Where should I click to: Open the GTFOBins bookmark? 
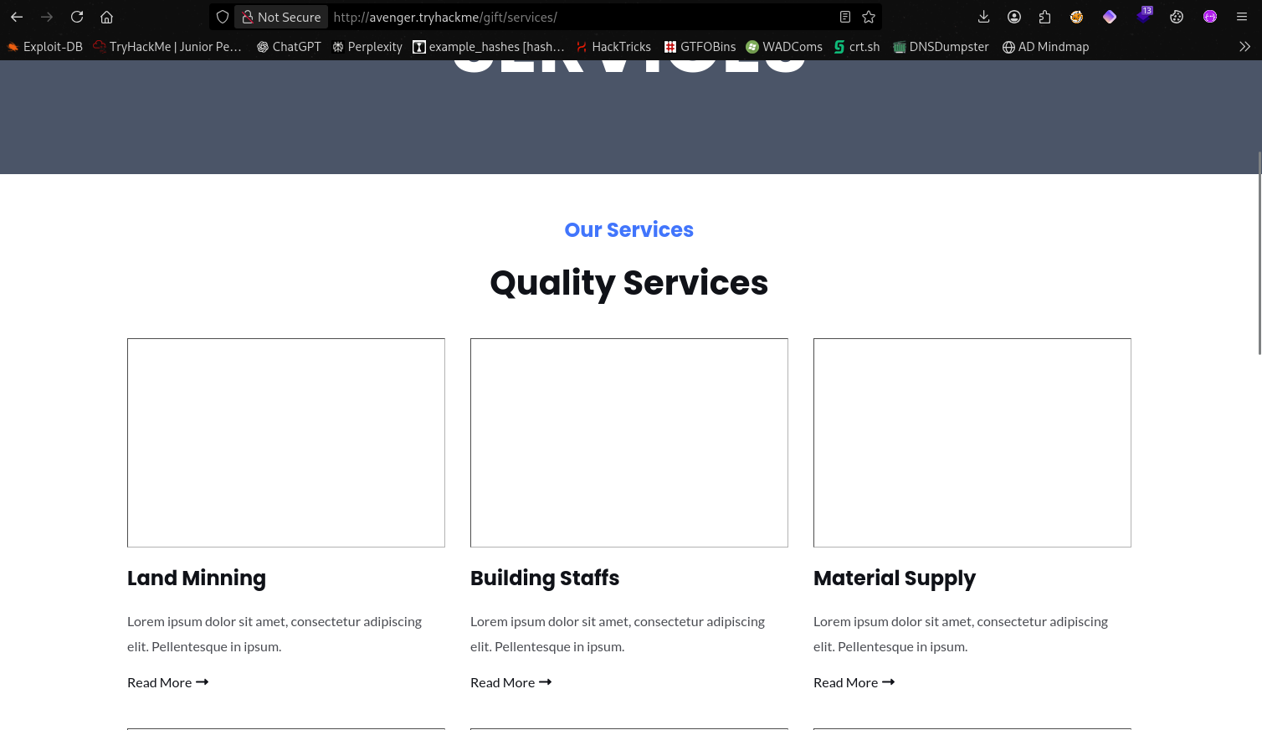tap(700, 47)
